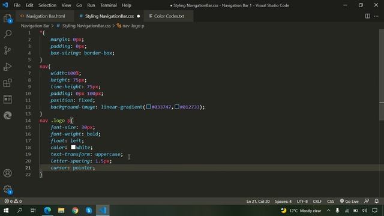Open the Explorer view in activity bar
Screen dimensions: 384x216
(x=8, y=18)
